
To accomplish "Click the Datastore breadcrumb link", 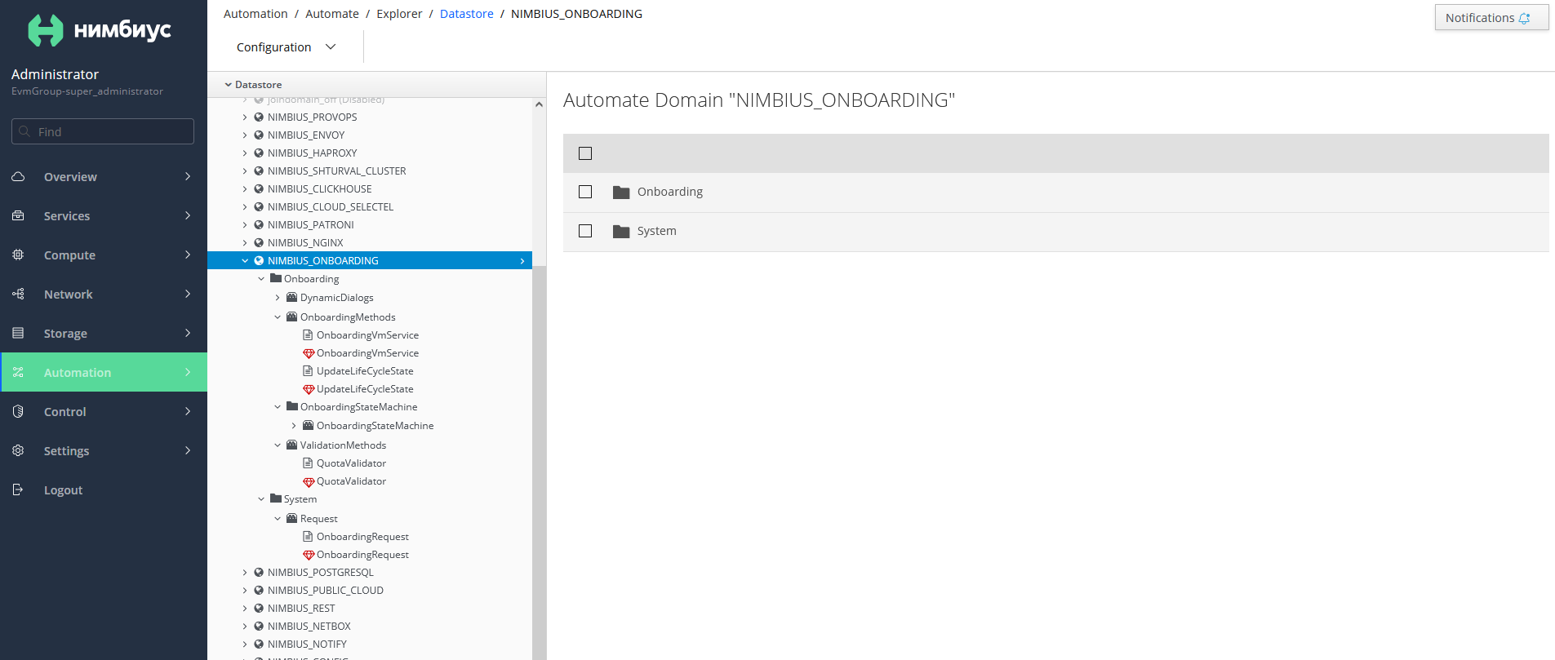I will point(466,14).
